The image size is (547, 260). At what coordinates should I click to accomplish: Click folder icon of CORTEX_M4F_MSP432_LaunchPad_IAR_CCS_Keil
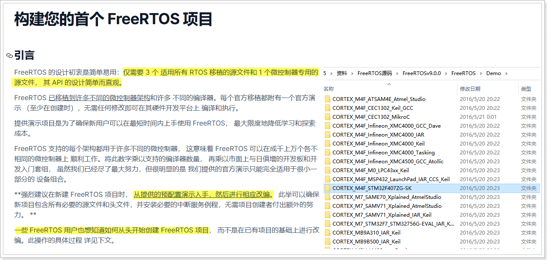(327, 179)
